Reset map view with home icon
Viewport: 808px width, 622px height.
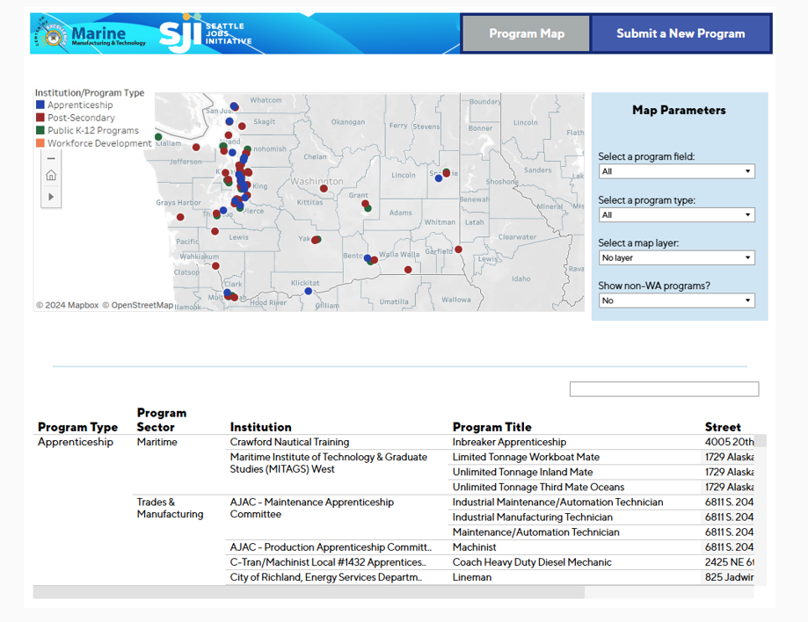click(x=51, y=176)
